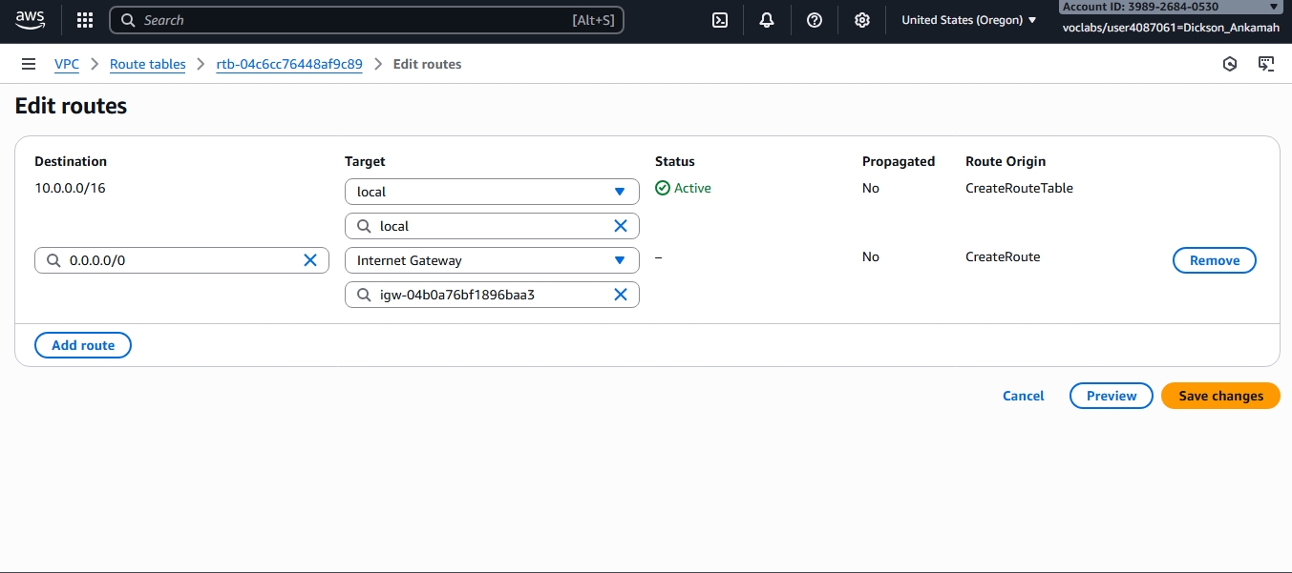This screenshot has width=1292, height=573.
Task: Clear the 0.0.0.0/0 destination with the X
Action: 310,259
